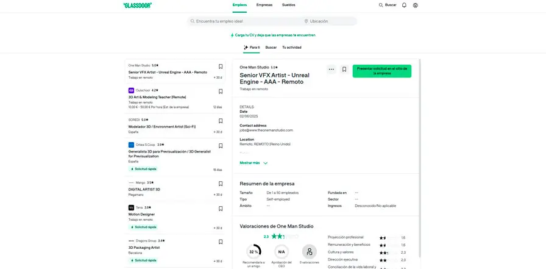Image resolution: width=546 pixels, height=269 pixels.
Task: Bookmark the 3D Packaging Artist job
Action: [x=221, y=242]
